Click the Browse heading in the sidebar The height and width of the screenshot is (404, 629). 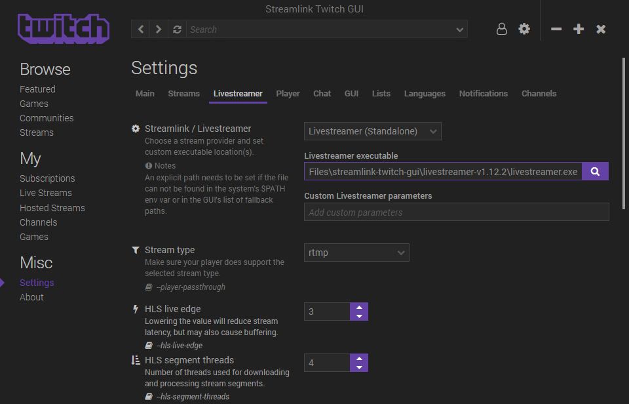(45, 70)
